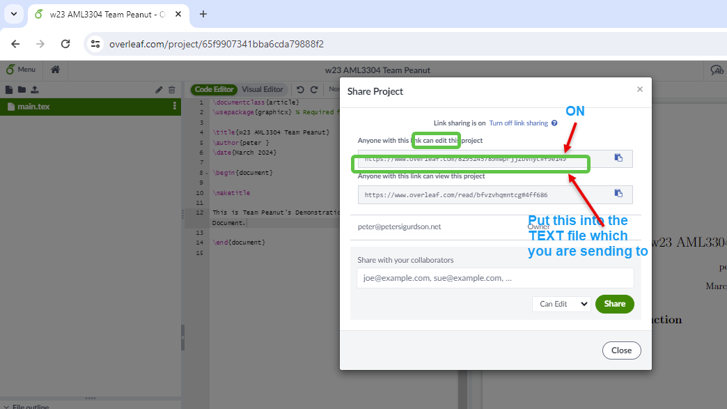Switch to Visual Editor mode

pyautogui.click(x=262, y=89)
